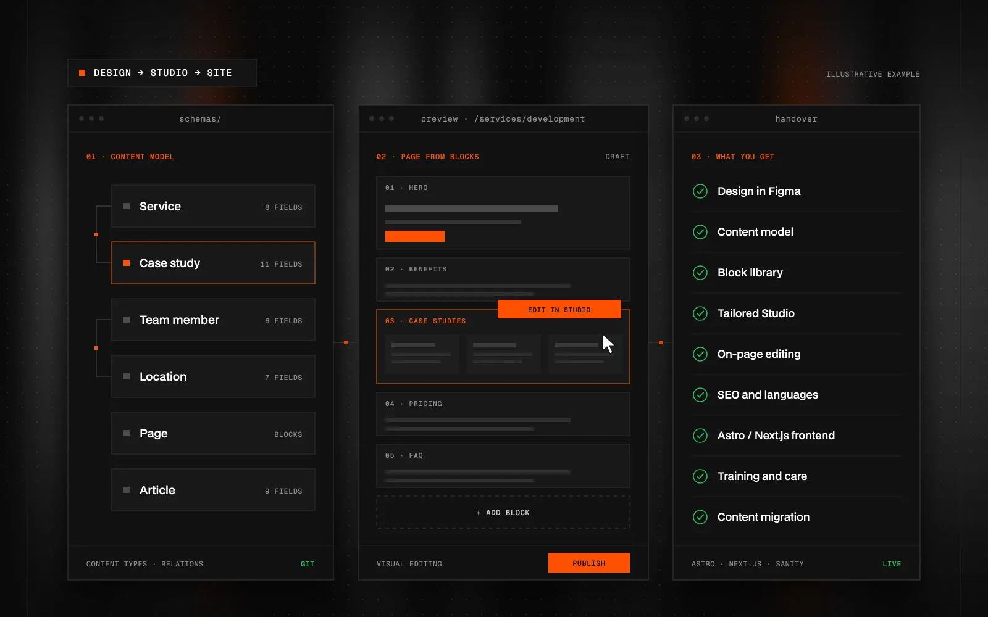Image resolution: width=988 pixels, height=617 pixels.
Task: Select the 01 Hero block
Action: click(x=503, y=213)
